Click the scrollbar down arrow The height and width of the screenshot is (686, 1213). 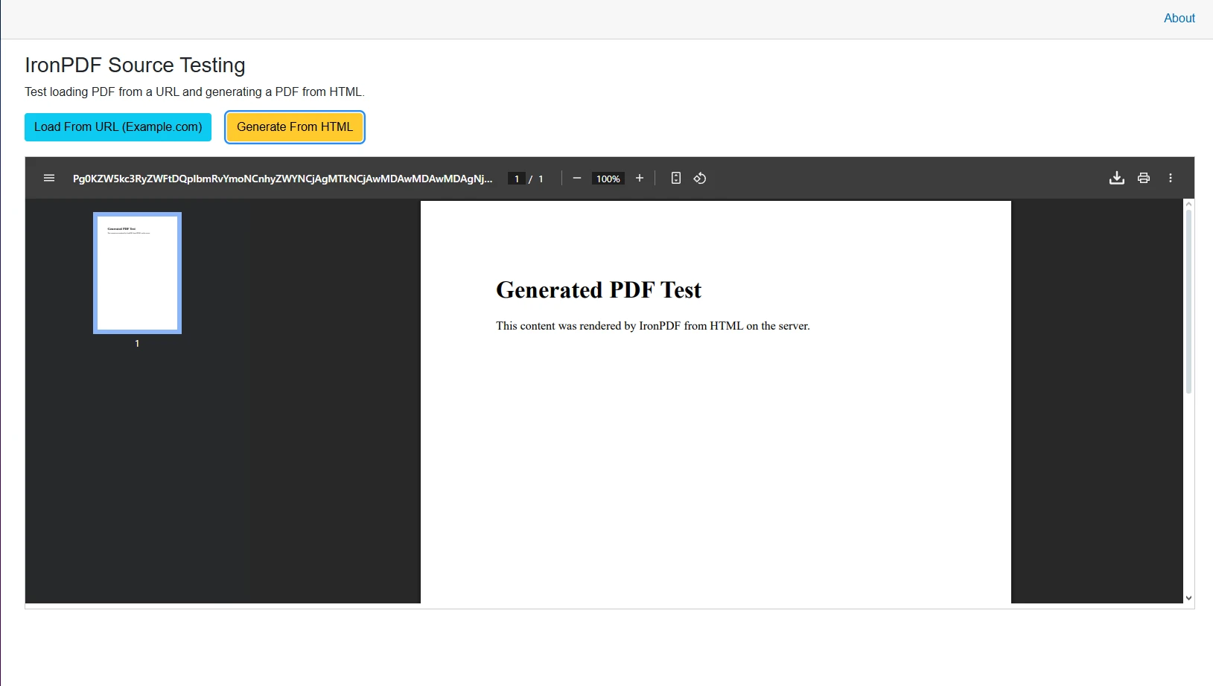click(x=1188, y=597)
